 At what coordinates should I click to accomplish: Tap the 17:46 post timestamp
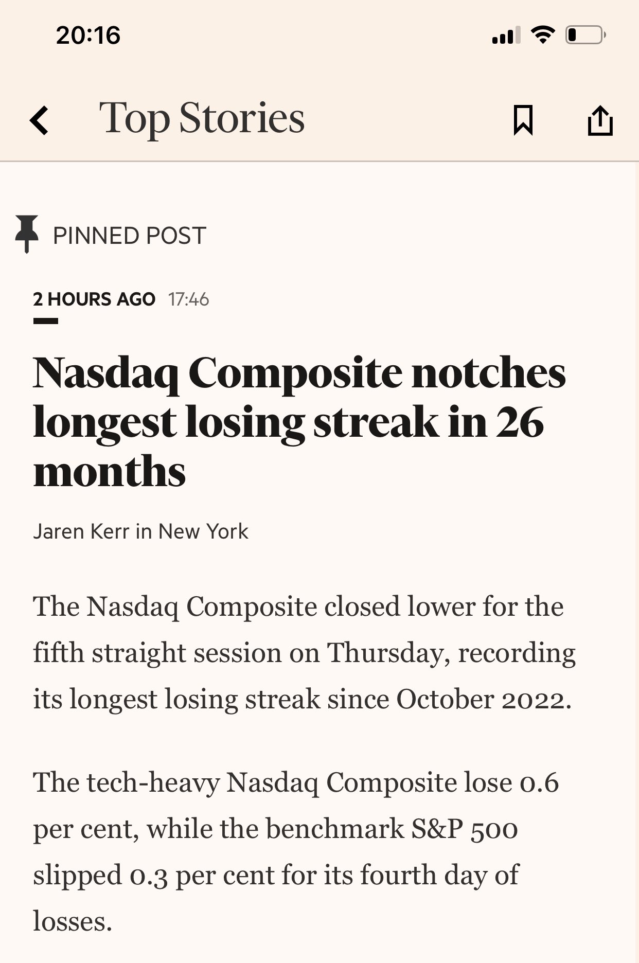[x=188, y=299]
